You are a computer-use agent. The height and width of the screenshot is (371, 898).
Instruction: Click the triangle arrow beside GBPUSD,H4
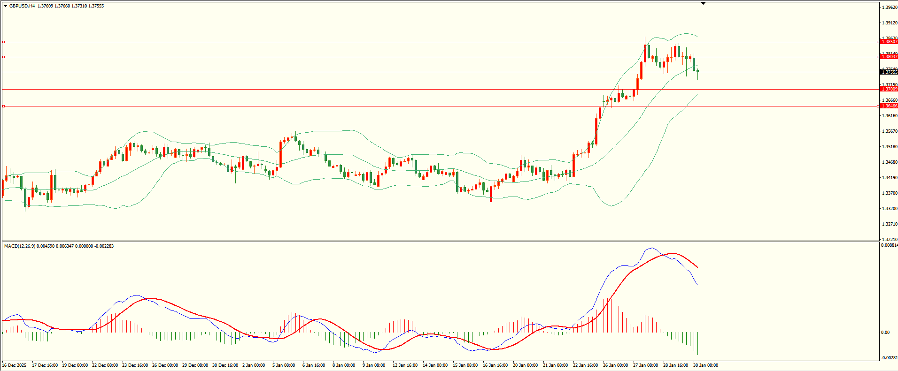click(x=5, y=6)
